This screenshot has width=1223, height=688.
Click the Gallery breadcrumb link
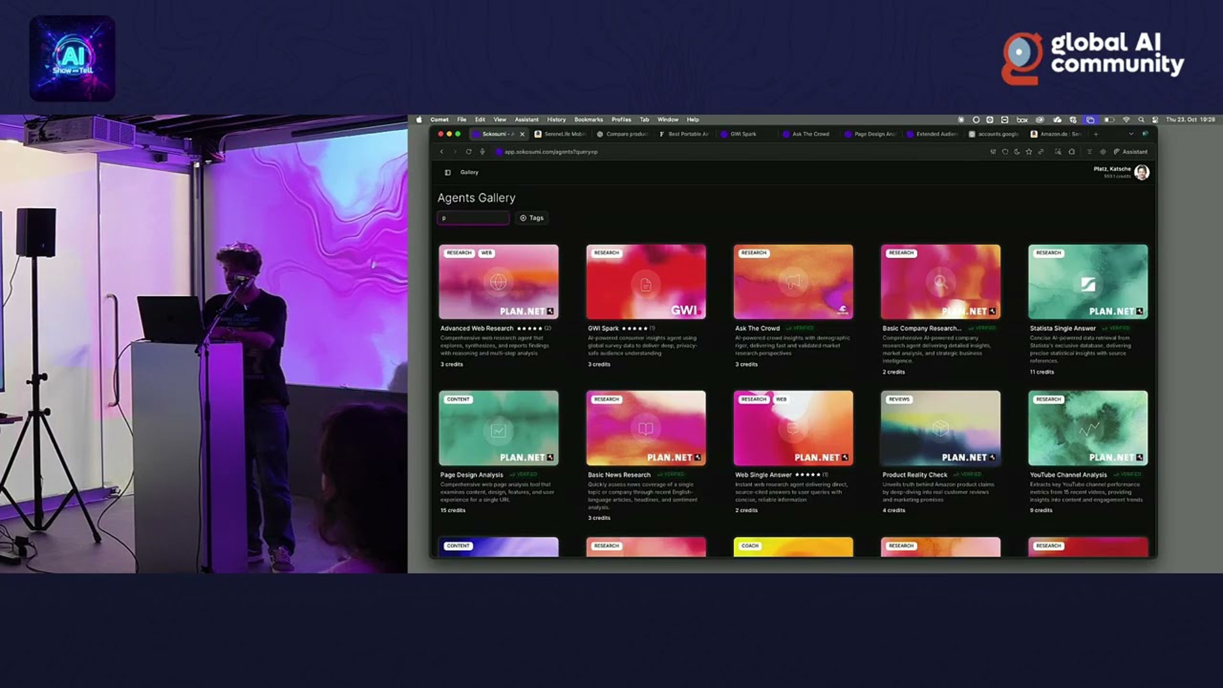(469, 173)
